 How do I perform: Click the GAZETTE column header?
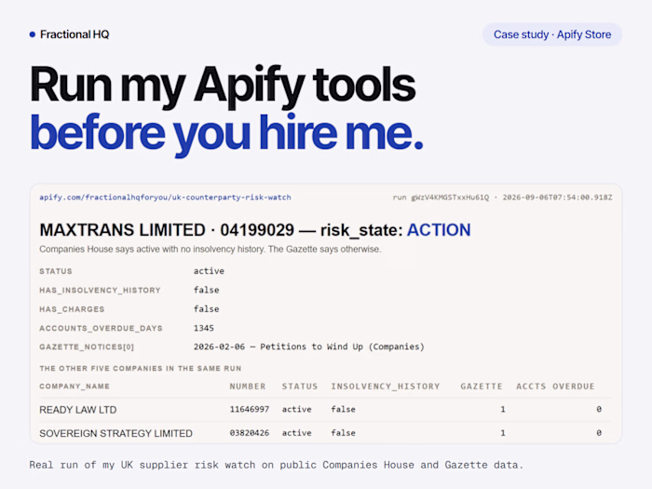coord(482,387)
